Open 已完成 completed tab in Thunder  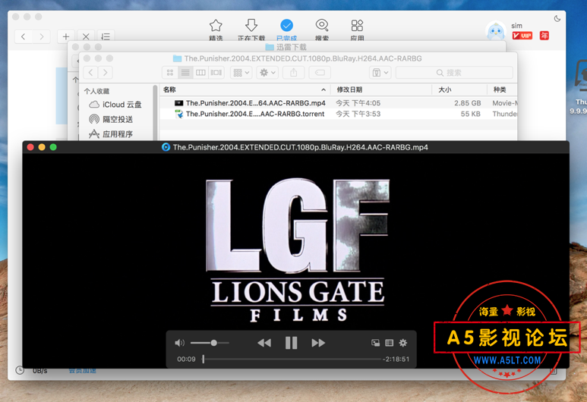287,30
